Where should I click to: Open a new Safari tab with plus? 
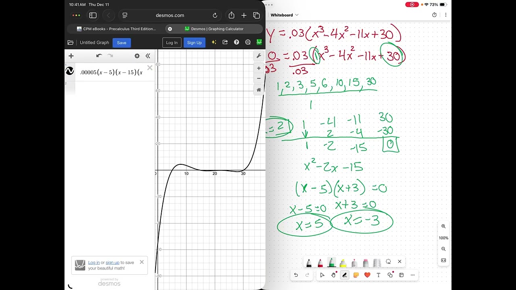(x=244, y=15)
